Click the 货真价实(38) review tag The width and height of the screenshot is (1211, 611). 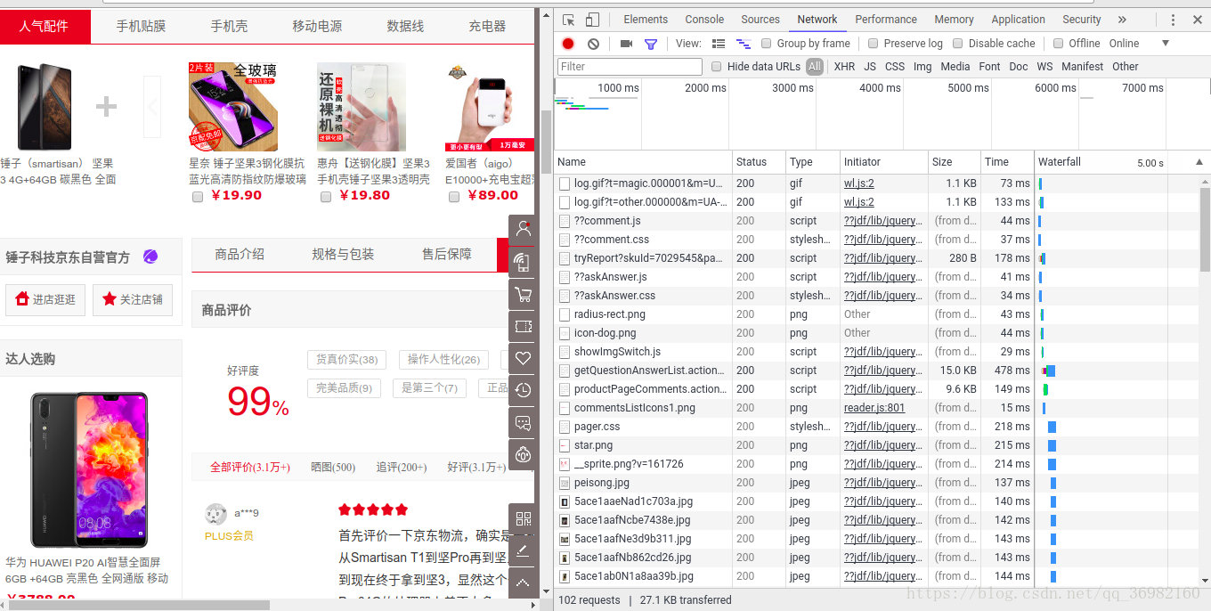[x=346, y=360]
